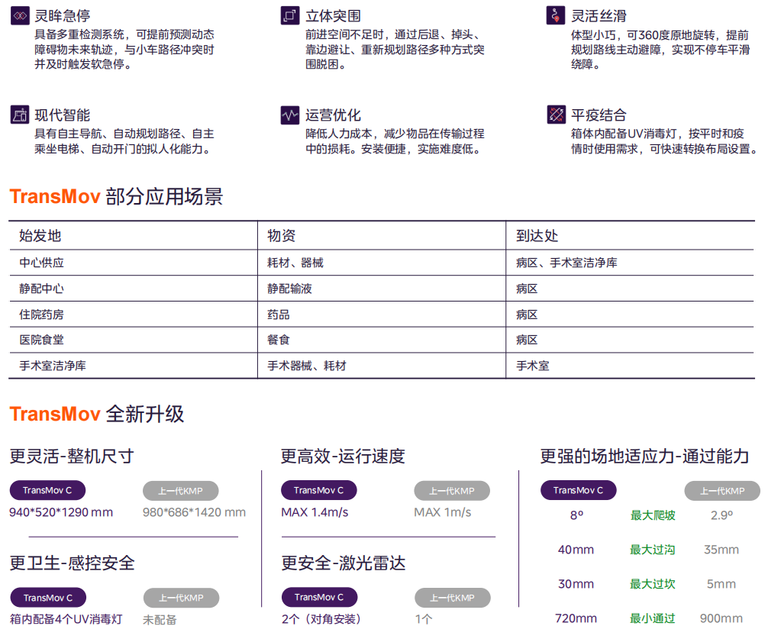
Task: Select the 2个（对角安装）lidar text
Action: pyautogui.click(x=322, y=619)
